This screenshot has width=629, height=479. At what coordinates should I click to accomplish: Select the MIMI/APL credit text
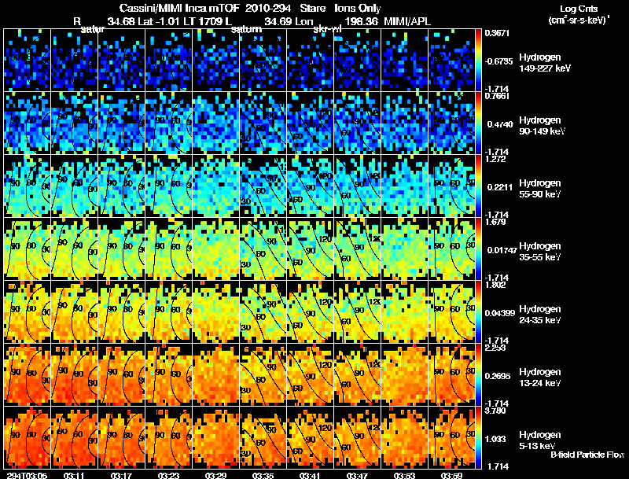407,22
